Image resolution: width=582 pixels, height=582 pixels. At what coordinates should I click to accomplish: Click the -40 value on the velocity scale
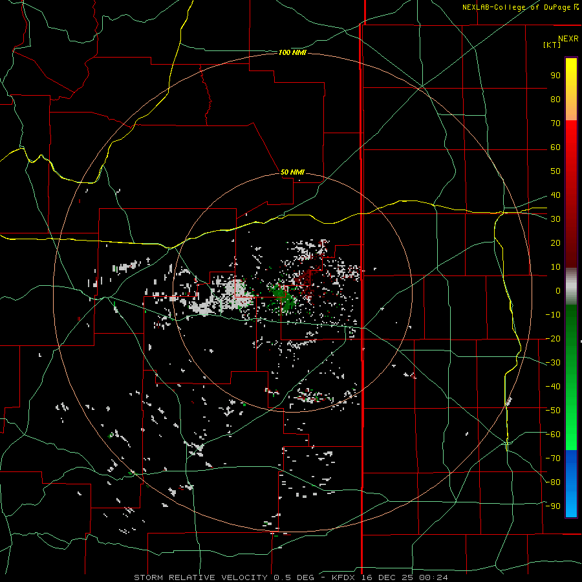tap(553, 387)
